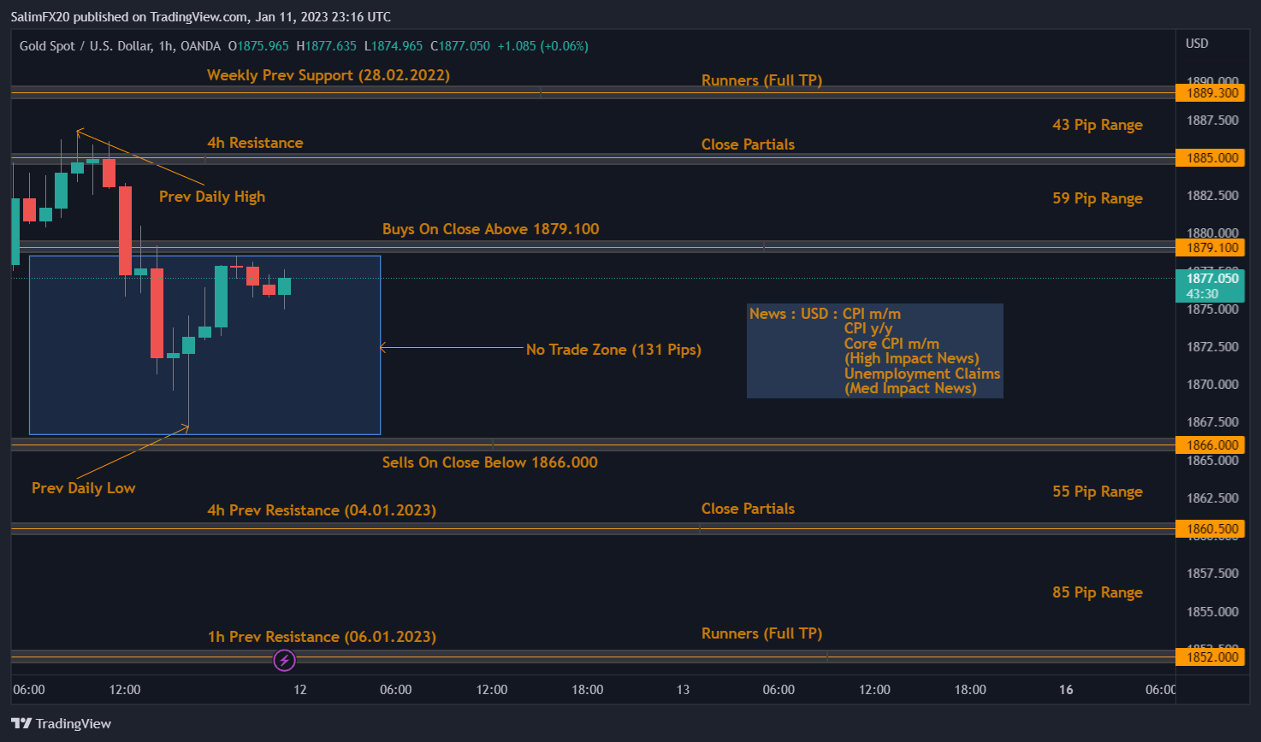1261x742 pixels.
Task: Click the Weekly Prev Support (28.02.2022) label
Action: (328, 75)
